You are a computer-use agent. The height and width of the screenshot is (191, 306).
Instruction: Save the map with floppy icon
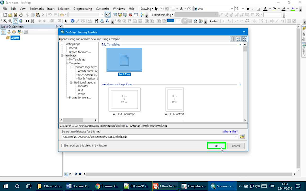(x=15, y=15)
